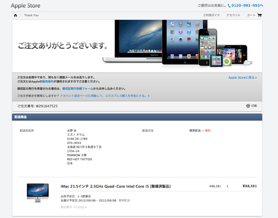Click the 標準配送 shipping method text
Screen dimensions: 278x218
click(x=195, y=131)
